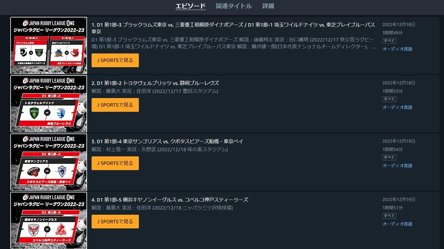Click J SPORTSで見る for the トヨタヴェルブリッツ match
Image resolution: width=444 pixels, height=249 pixels.
pos(115,105)
